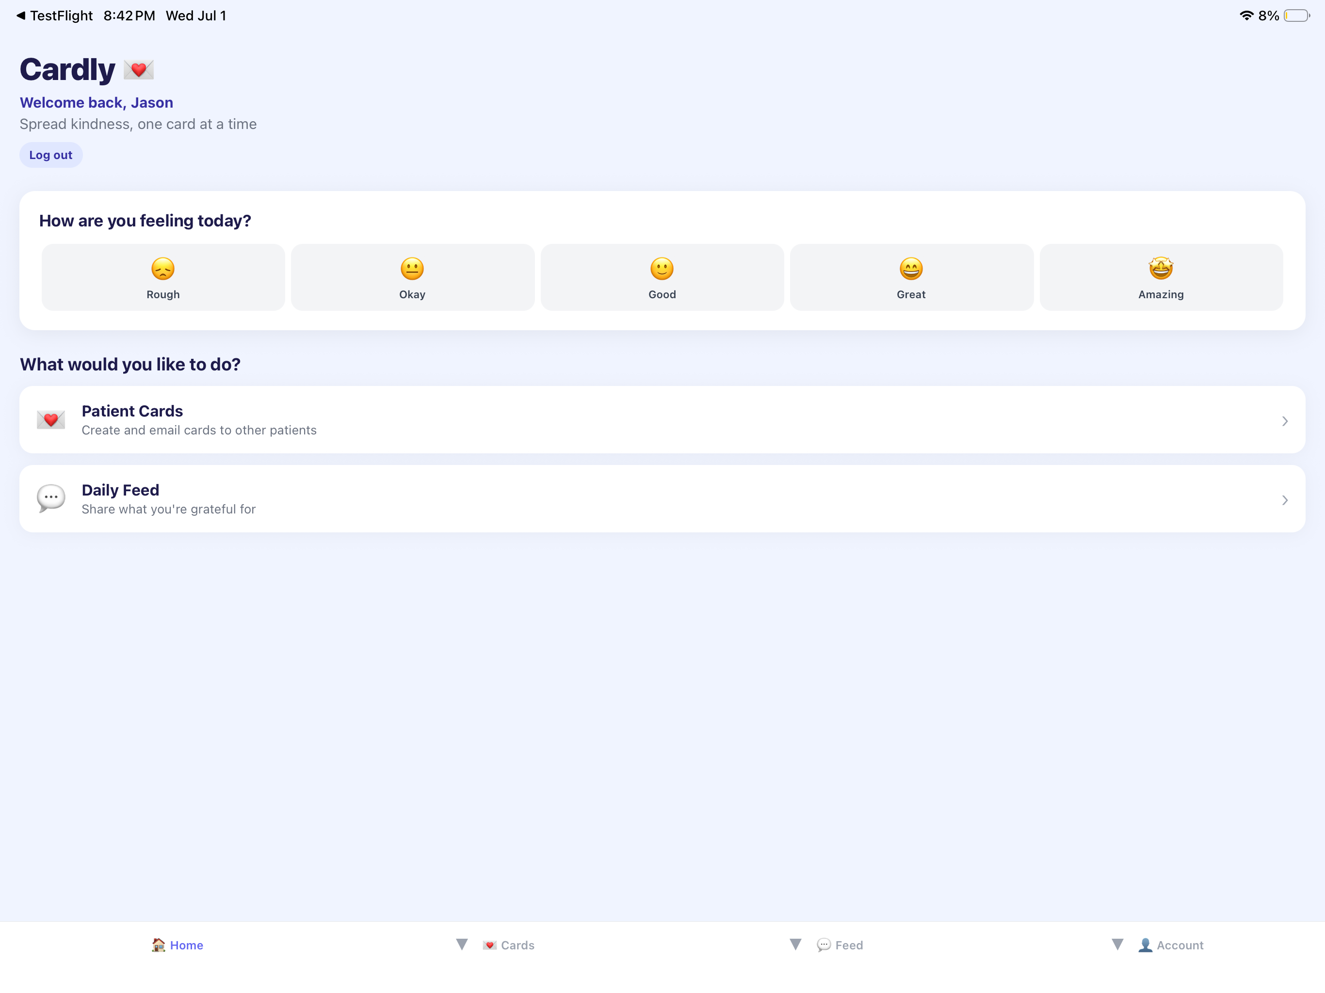Tap the back arrow to TestFlight
This screenshot has width=1325, height=993.
coord(21,16)
